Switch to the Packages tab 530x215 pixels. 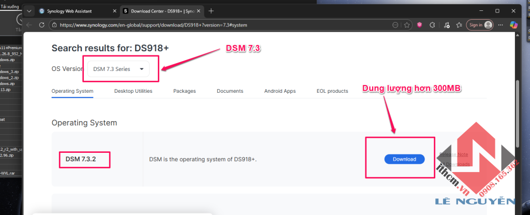[185, 91]
